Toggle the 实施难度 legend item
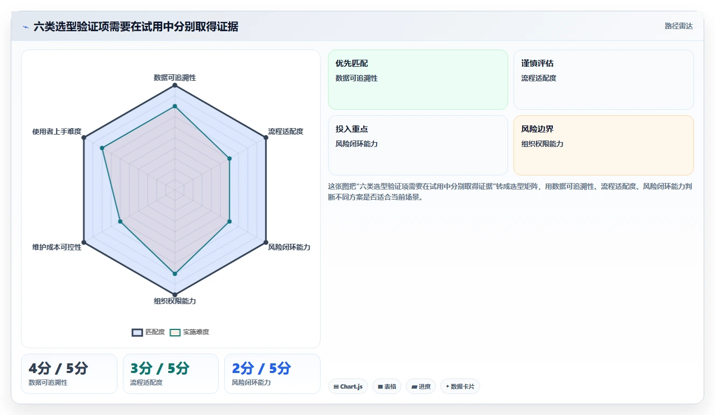 tap(189, 332)
